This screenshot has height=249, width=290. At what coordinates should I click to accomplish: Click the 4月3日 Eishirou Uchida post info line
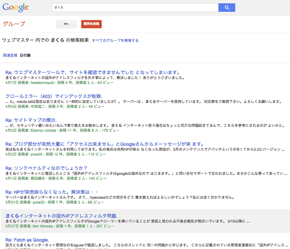point(62,130)
